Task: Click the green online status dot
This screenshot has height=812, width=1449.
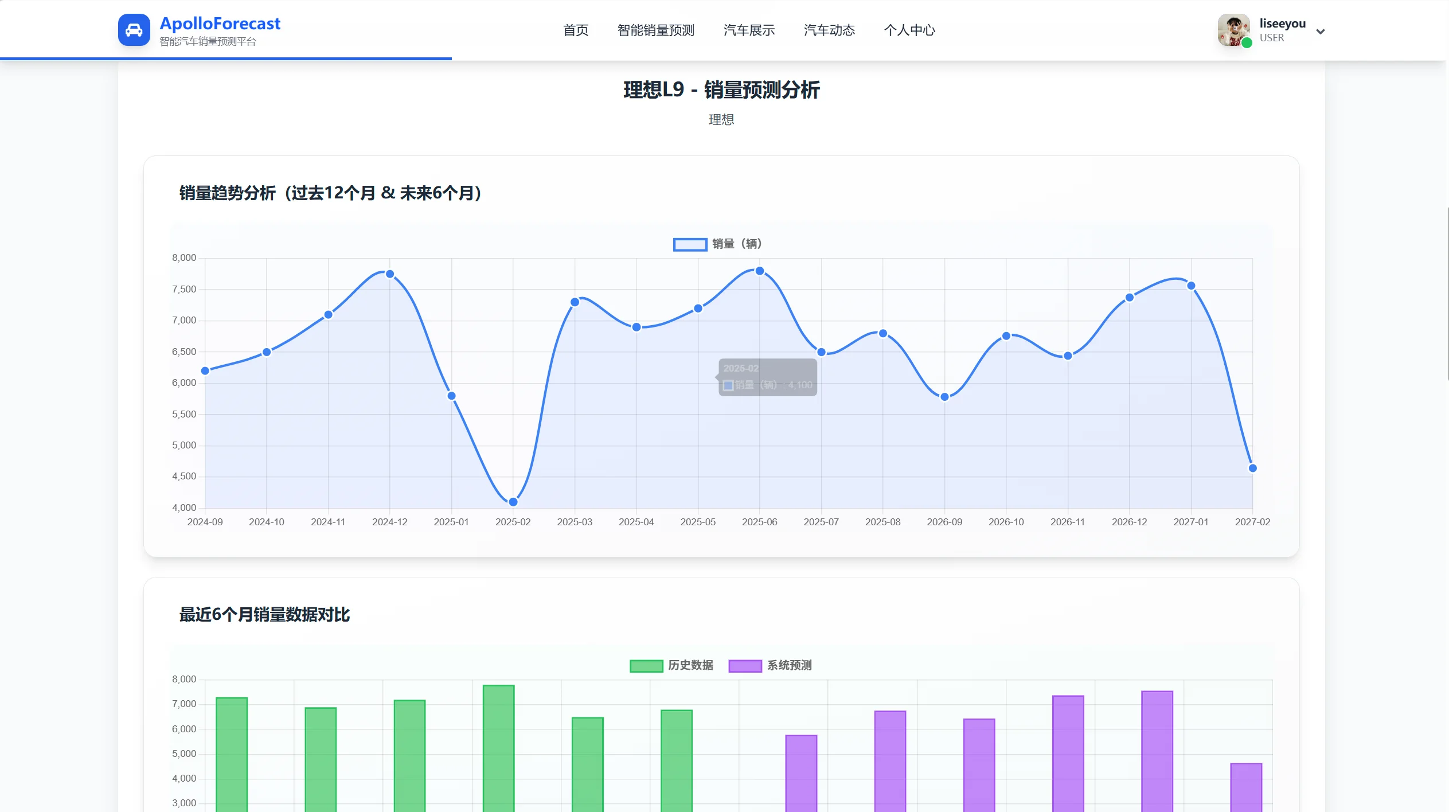Action: pyautogui.click(x=1246, y=43)
